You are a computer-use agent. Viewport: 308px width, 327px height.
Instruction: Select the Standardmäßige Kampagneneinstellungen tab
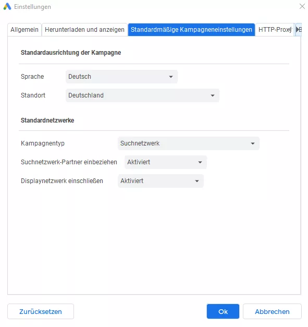(x=191, y=30)
